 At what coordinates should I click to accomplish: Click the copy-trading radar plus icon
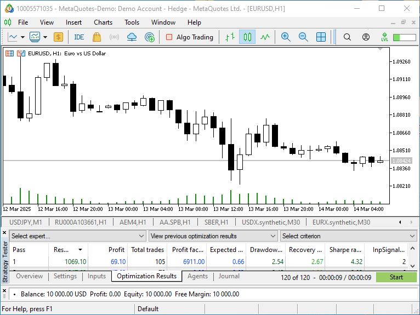[x=150, y=37]
